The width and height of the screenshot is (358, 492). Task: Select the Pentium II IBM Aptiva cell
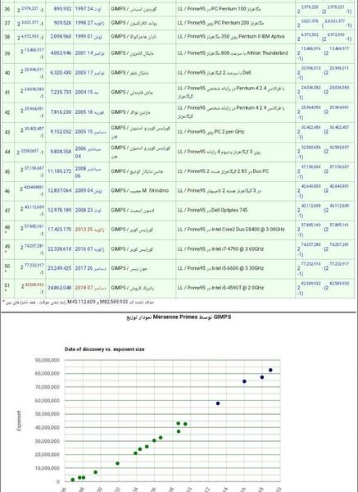[235, 37]
